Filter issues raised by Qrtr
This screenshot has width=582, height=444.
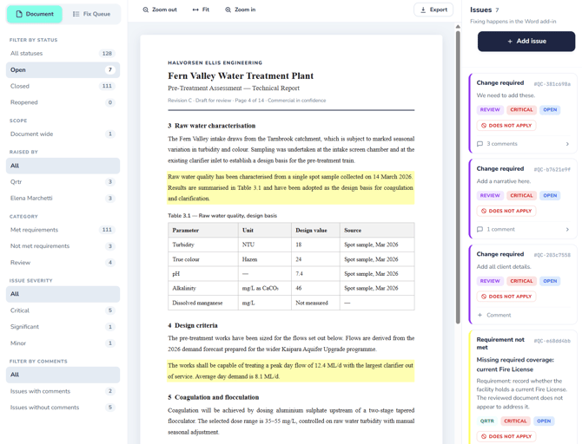63,181
